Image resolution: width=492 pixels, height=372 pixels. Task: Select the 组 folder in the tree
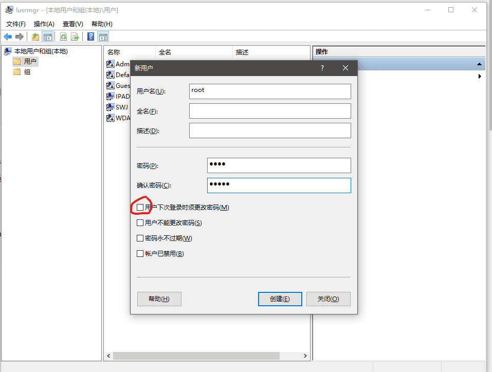point(27,72)
